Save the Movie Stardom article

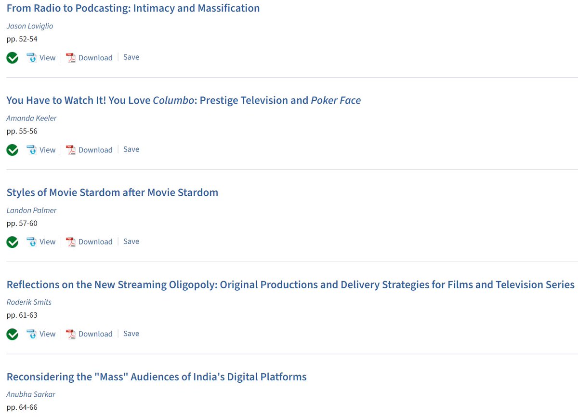coord(131,241)
